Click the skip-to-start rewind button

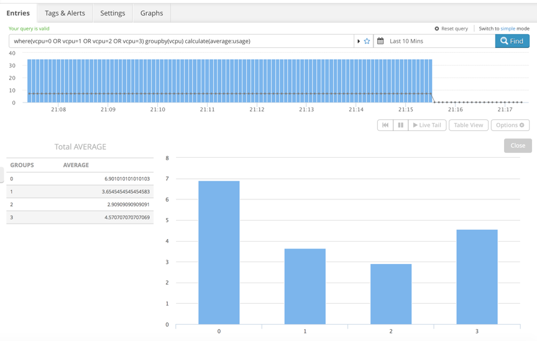pos(385,125)
